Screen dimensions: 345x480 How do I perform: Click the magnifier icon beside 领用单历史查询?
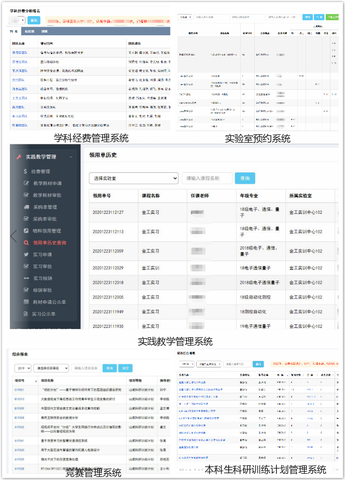[26, 242]
